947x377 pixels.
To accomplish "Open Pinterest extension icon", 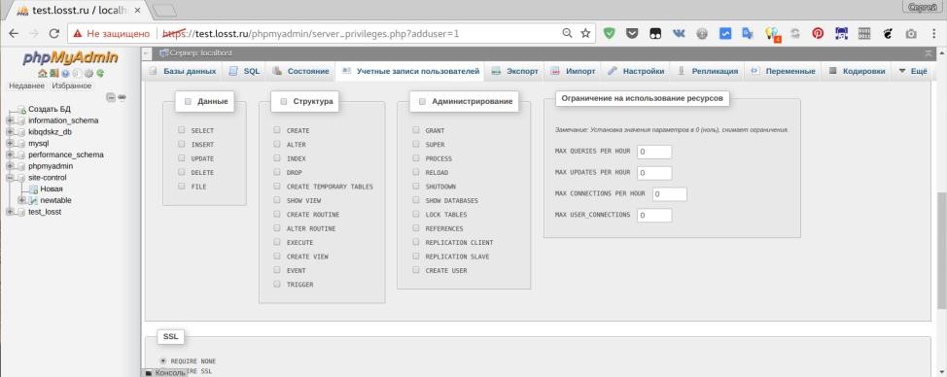I will (x=818, y=34).
